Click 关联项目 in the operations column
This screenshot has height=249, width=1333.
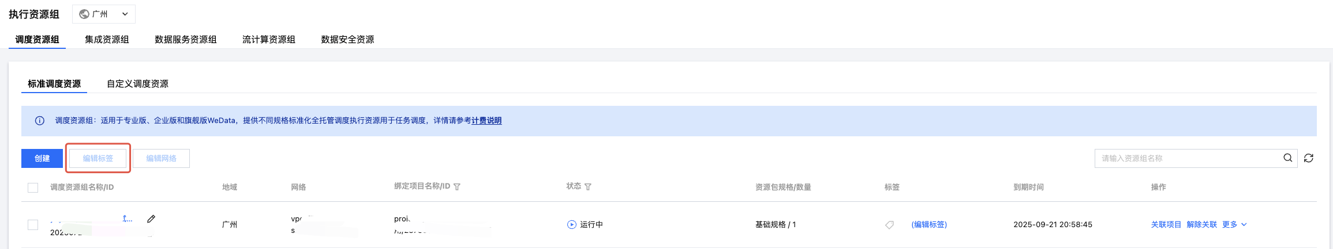click(1166, 225)
